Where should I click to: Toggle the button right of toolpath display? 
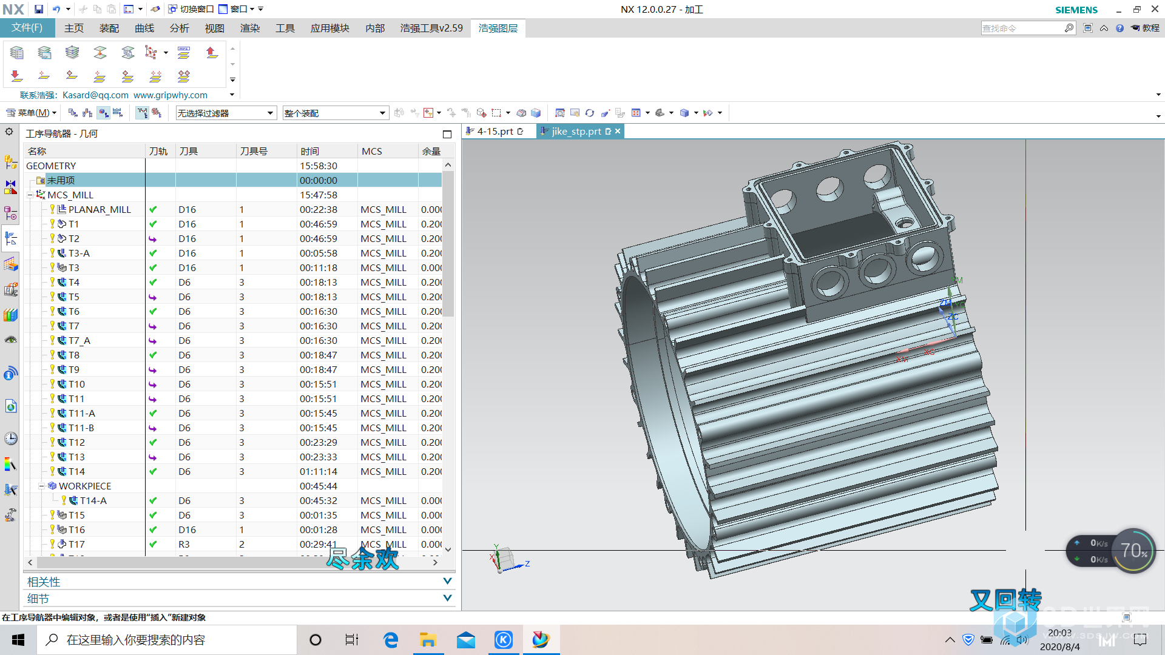click(x=157, y=113)
